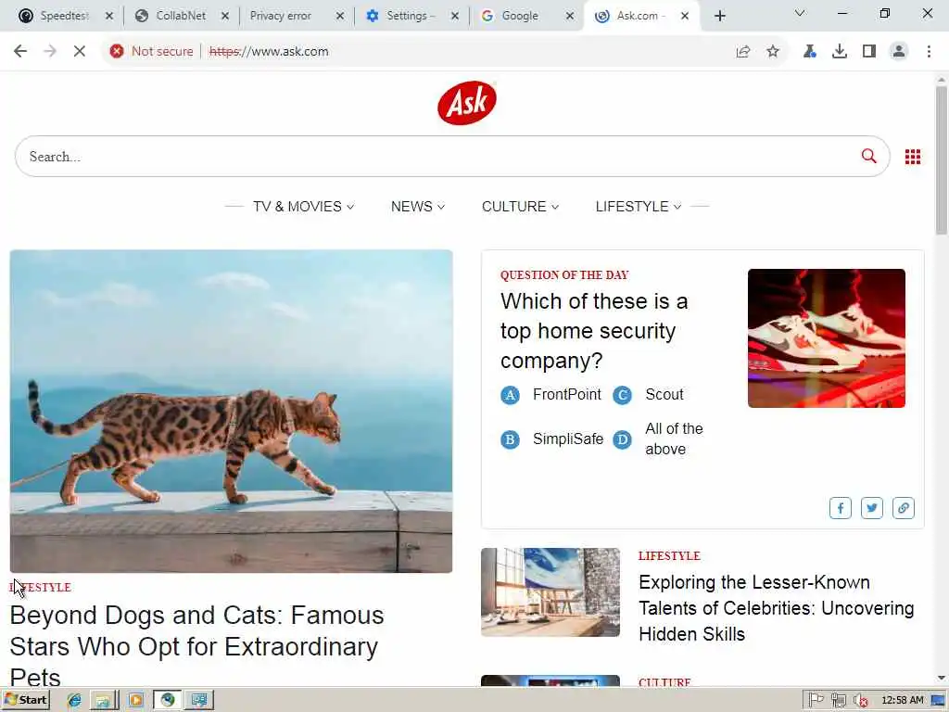
Task: Click LIFESTYLE label above Celebrities Talents article
Action: (669, 556)
